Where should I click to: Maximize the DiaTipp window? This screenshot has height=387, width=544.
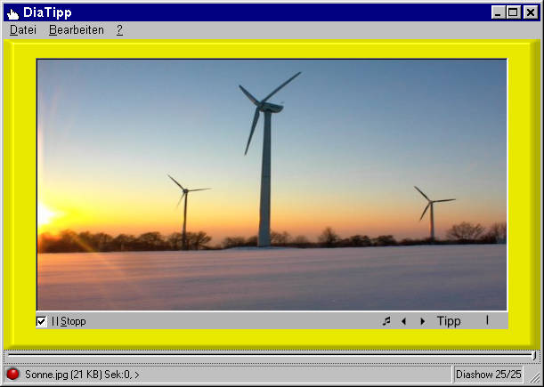pyautogui.click(x=512, y=12)
